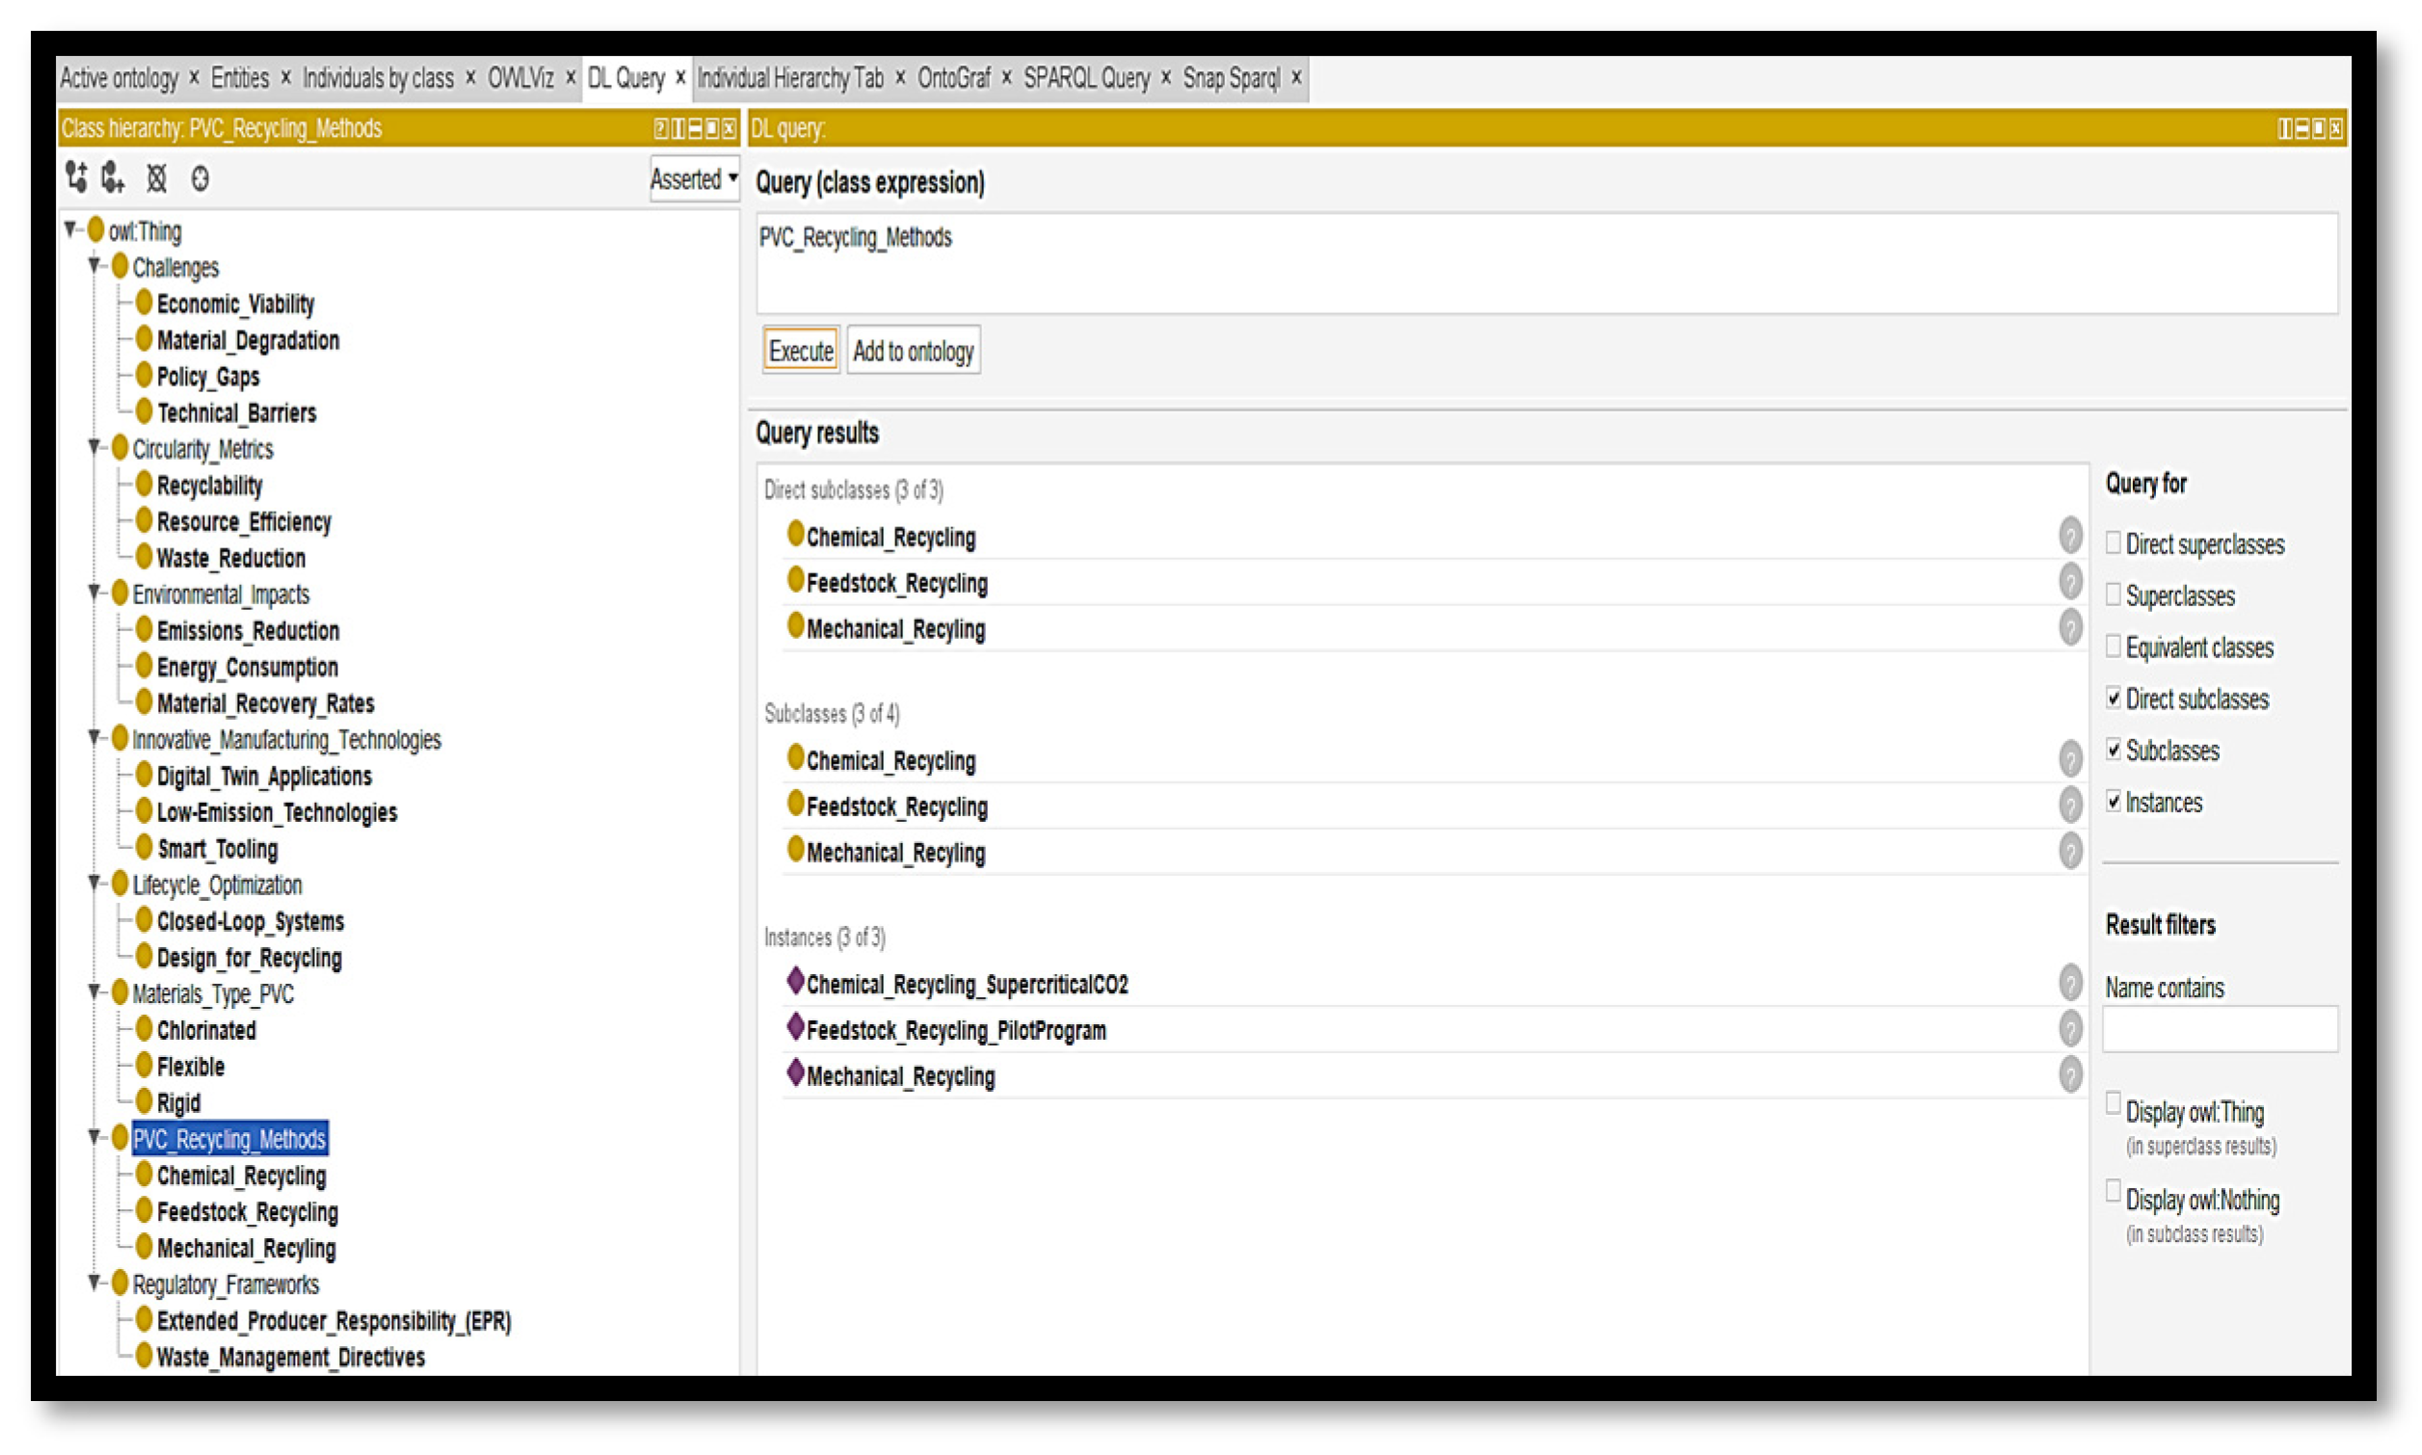
Task: Uncheck the Instances checkbox
Action: tap(2115, 801)
